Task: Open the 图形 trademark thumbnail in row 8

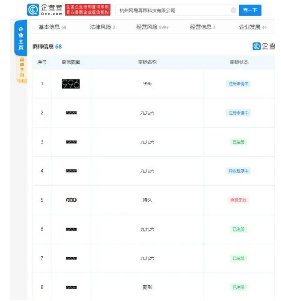Action: tap(71, 287)
